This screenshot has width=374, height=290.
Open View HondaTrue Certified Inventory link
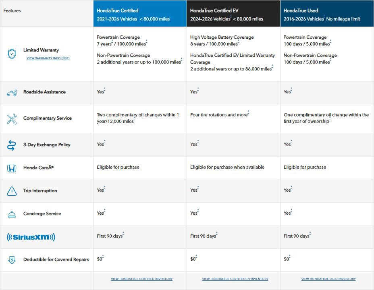coord(141,279)
